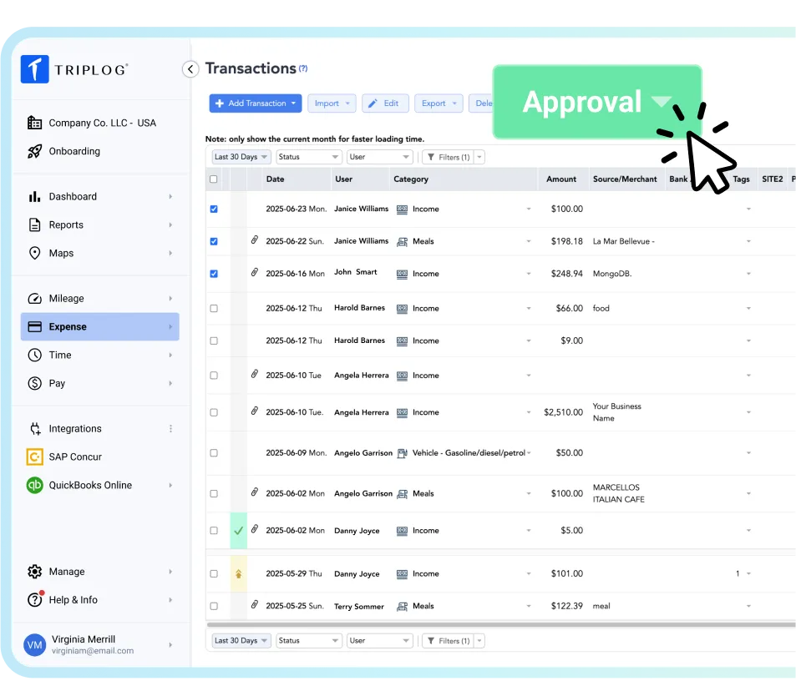Uncheck the 2025-06-16 John Smart row

(x=214, y=273)
